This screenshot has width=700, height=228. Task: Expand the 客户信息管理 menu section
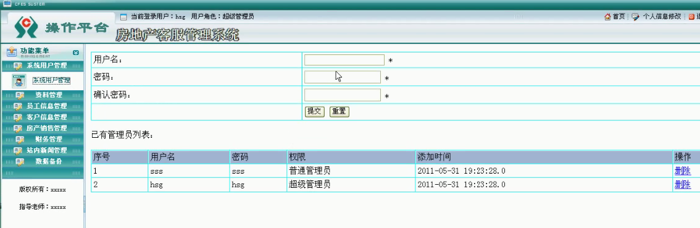pyautogui.click(x=43, y=117)
